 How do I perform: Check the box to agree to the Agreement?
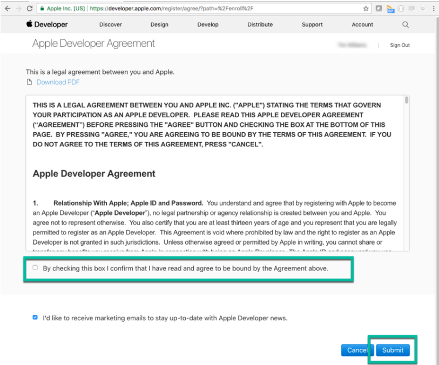[35, 267]
